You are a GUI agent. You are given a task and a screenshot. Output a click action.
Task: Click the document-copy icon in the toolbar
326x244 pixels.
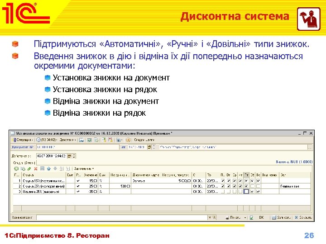(96, 140)
